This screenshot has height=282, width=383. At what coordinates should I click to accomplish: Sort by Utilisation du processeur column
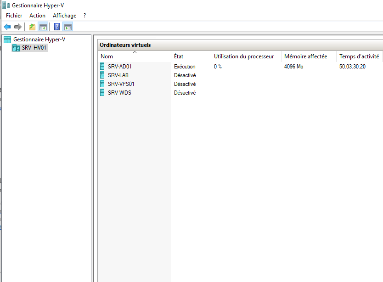(x=246, y=56)
